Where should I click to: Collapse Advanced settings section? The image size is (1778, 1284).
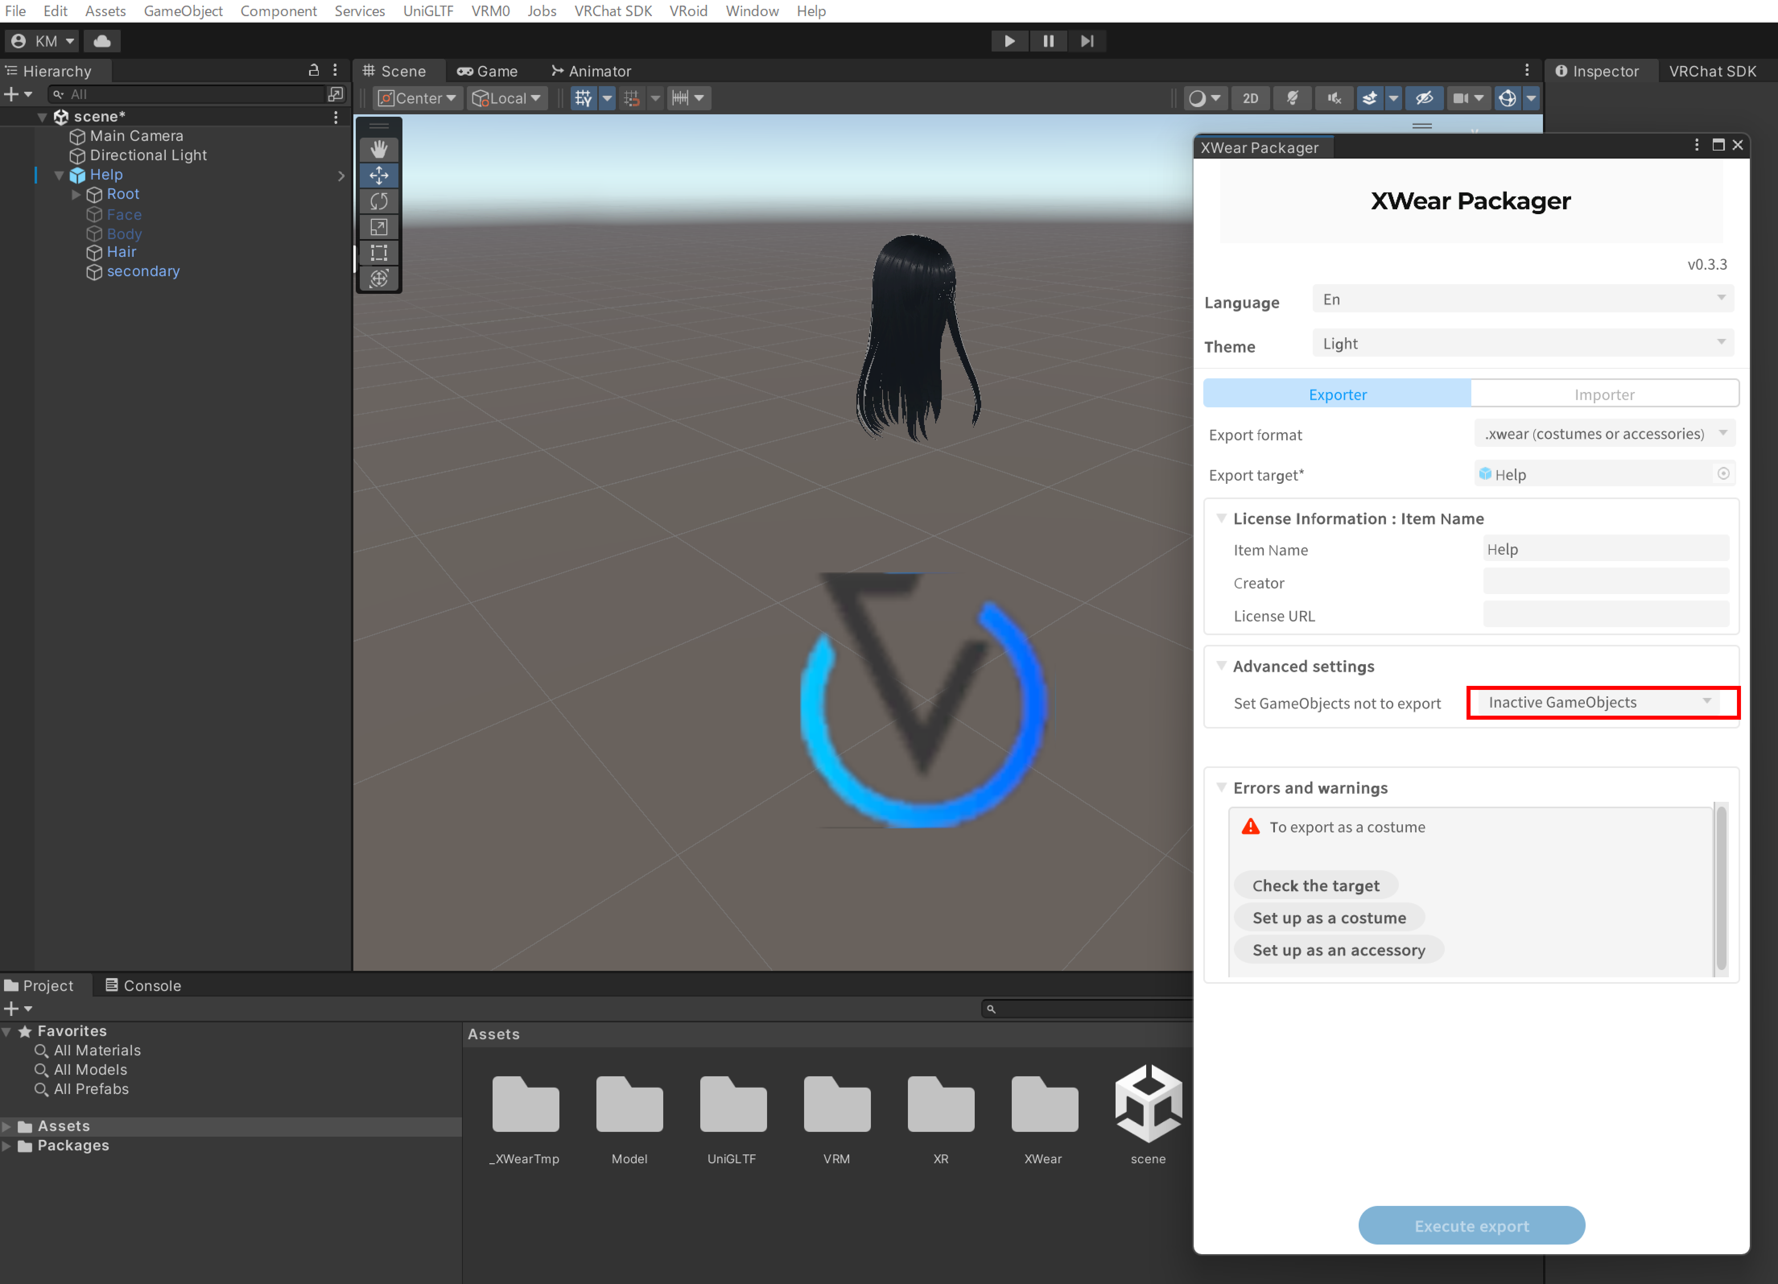pyautogui.click(x=1221, y=665)
